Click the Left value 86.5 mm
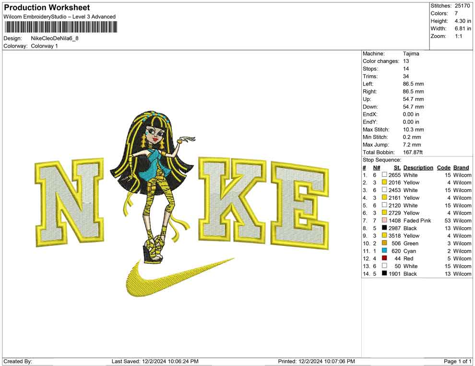 point(413,84)
